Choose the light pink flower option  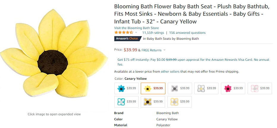(x=260, y=88)
